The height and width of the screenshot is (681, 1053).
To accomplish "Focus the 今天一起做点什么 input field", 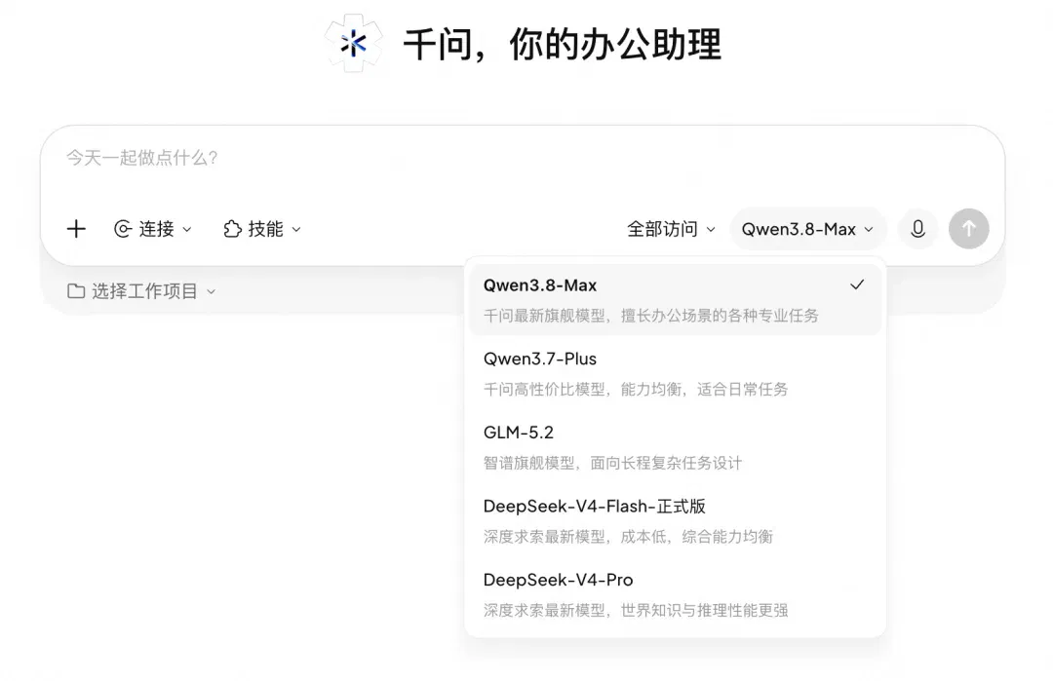I will (523, 159).
